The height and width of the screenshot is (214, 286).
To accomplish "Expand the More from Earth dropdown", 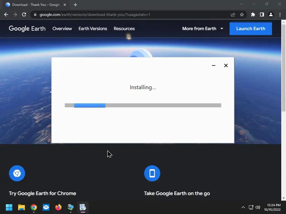I will click(x=203, y=29).
